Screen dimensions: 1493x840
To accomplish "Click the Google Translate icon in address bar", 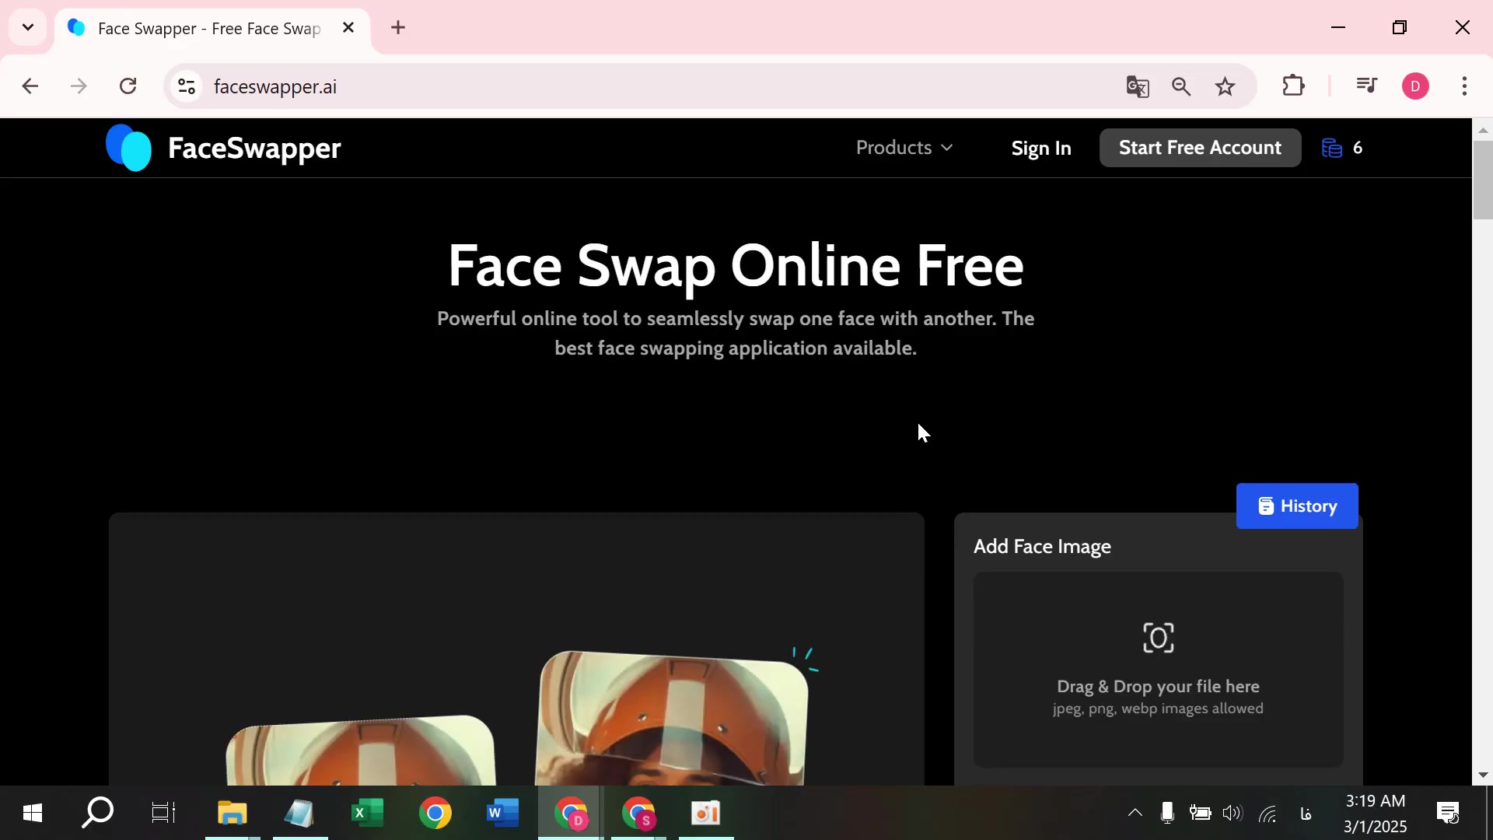I will pos(1138,86).
